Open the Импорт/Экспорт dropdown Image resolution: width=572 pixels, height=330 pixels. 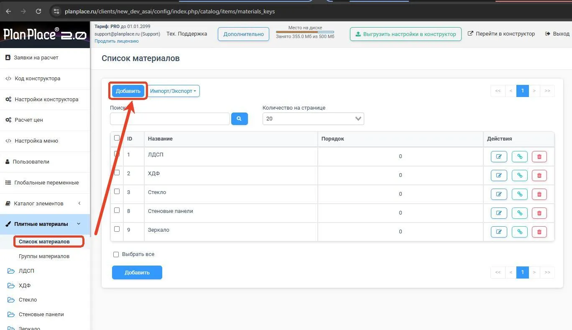click(x=173, y=91)
